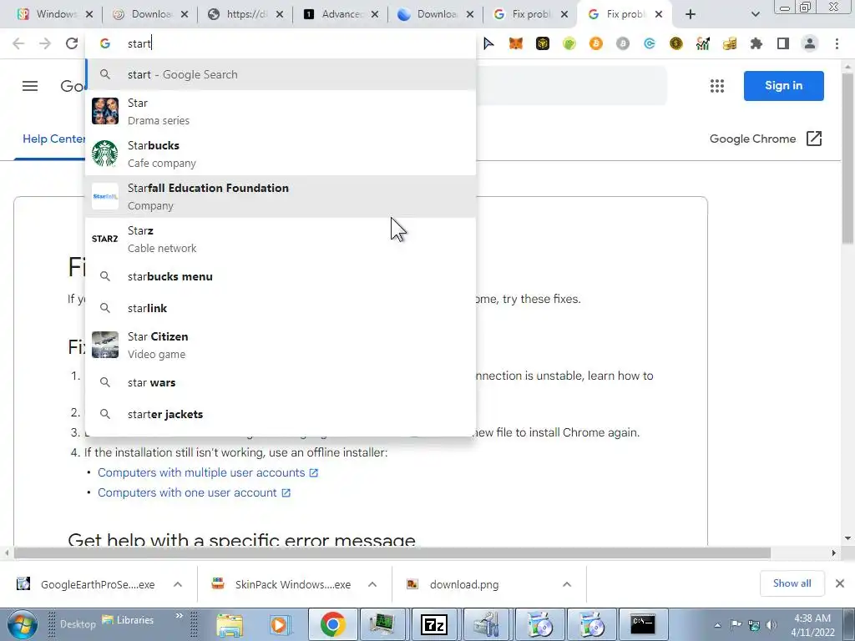Open download.png from downloads bar
Viewport: 855px width, 641px height.
(x=463, y=584)
